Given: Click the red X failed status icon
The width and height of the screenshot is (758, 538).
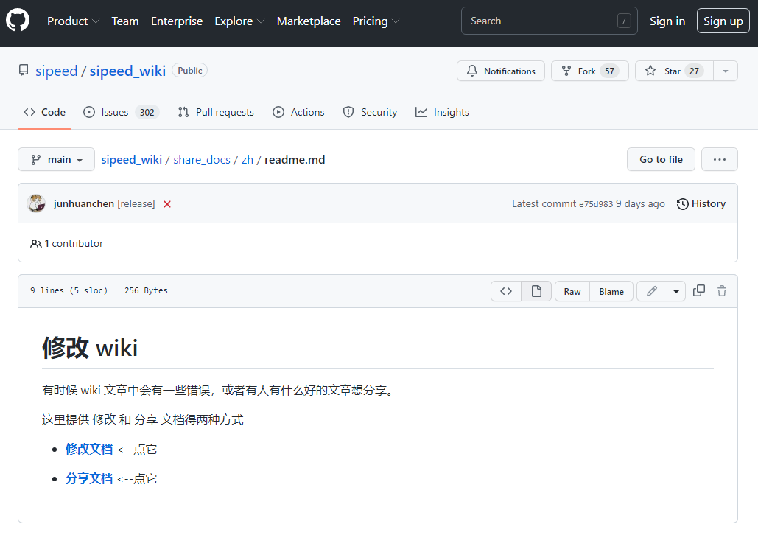Looking at the screenshot, I should point(167,204).
